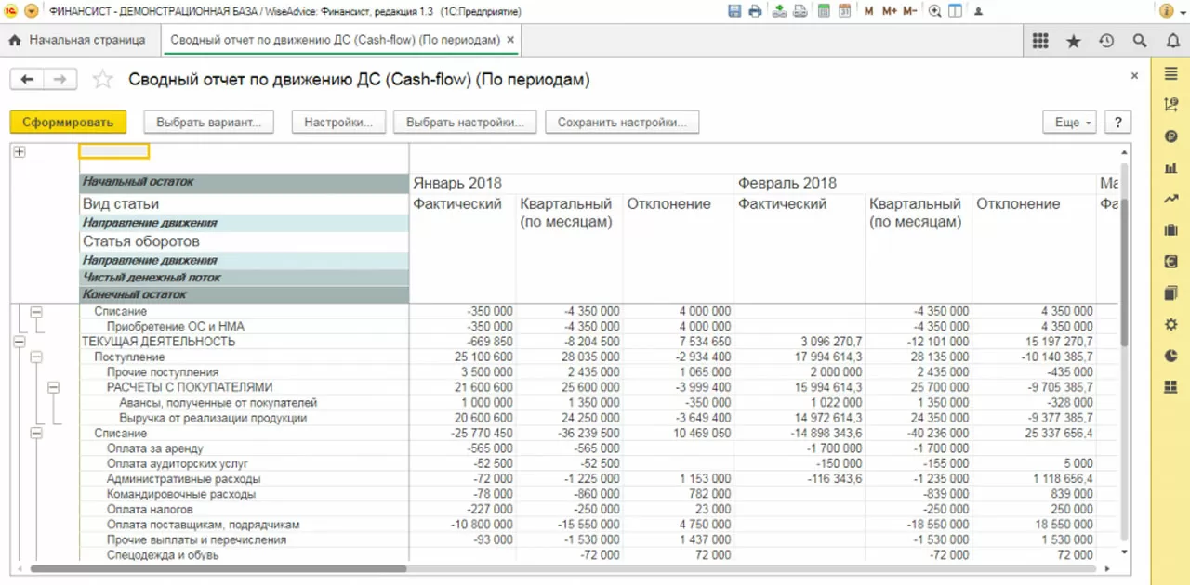
Task: Click the M- memory subtract button
Action: (912, 11)
